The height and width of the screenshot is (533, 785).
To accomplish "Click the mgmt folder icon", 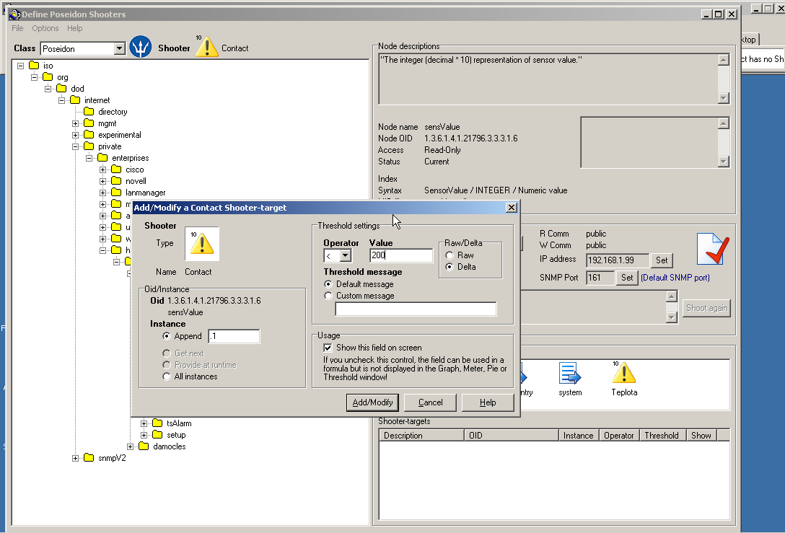I will [89, 123].
